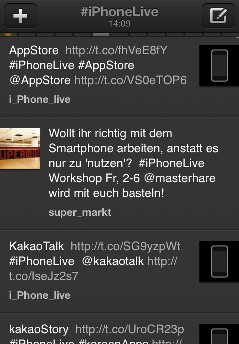The width and height of the screenshot is (239, 344).
Task: Tap the #iPhoneLive column title
Action: [x=119, y=12]
